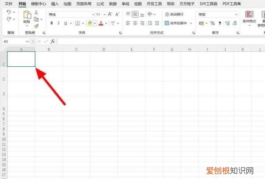Select column D header
This screenshot has width=265, height=179.
coord(104,50)
